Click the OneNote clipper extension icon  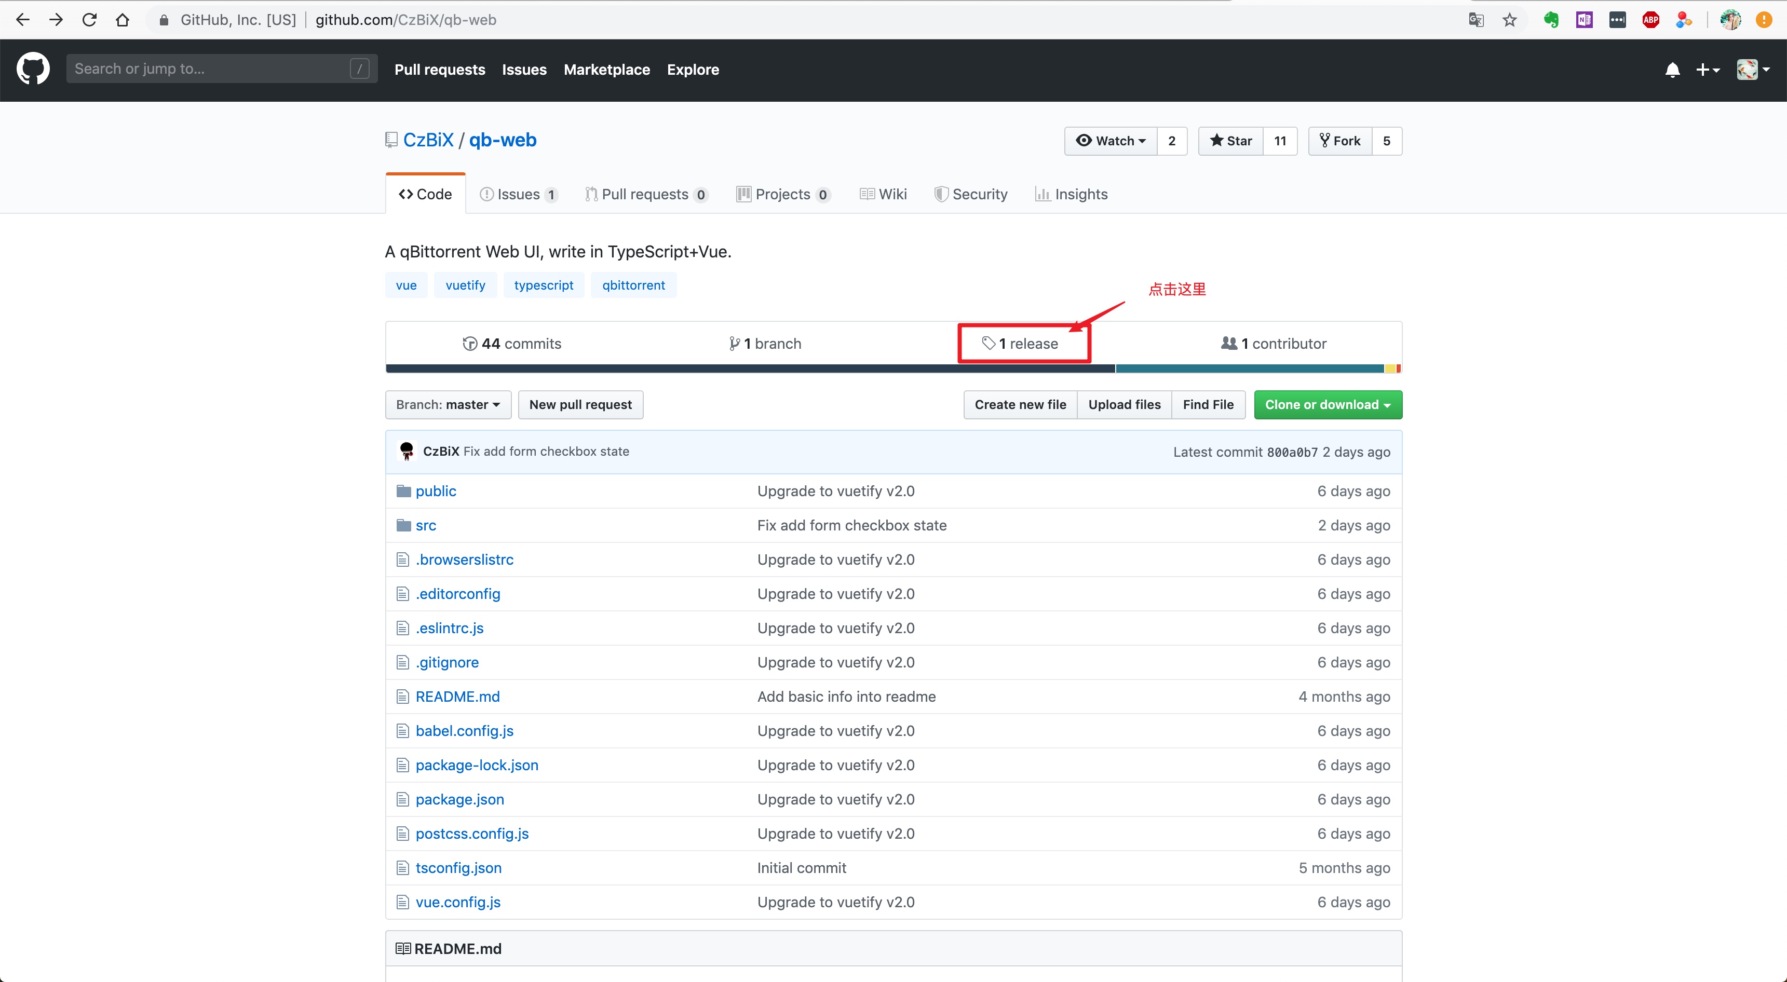[1585, 20]
